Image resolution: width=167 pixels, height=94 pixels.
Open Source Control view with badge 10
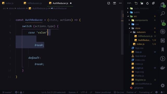tap(163, 23)
